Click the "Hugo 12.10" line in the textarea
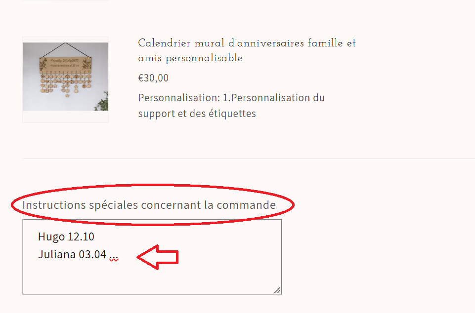The height and width of the screenshot is (313, 475). (66, 237)
